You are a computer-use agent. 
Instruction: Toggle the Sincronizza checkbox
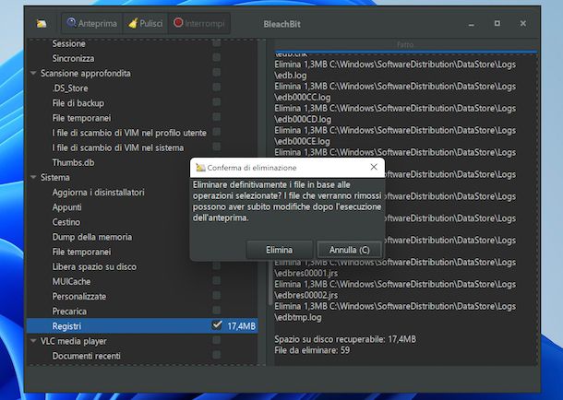coord(217,58)
